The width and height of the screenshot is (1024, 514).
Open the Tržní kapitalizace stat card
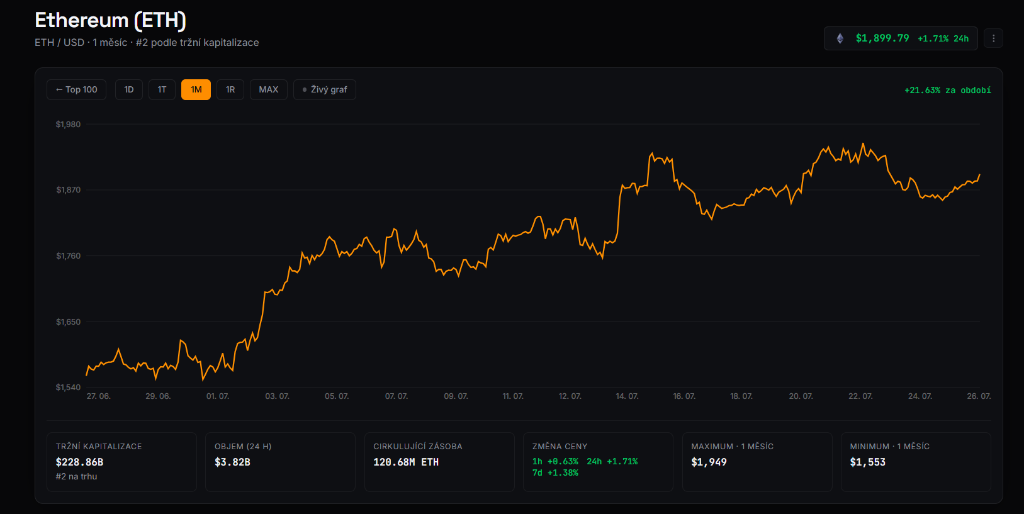[121, 462]
